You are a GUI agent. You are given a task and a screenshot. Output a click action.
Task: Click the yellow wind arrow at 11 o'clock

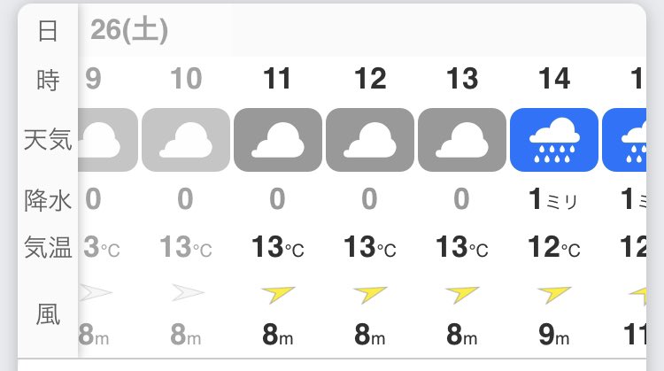(x=278, y=294)
